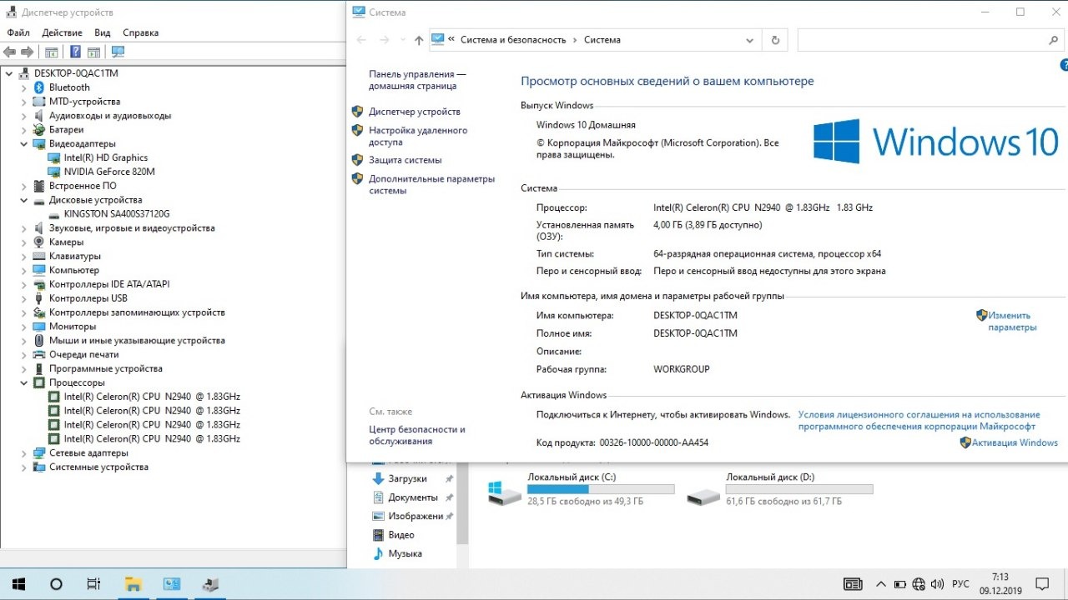The height and width of the screenshot is (600, 1068).
Task: Open network status in system tray
Action: (x=919, y=584)
